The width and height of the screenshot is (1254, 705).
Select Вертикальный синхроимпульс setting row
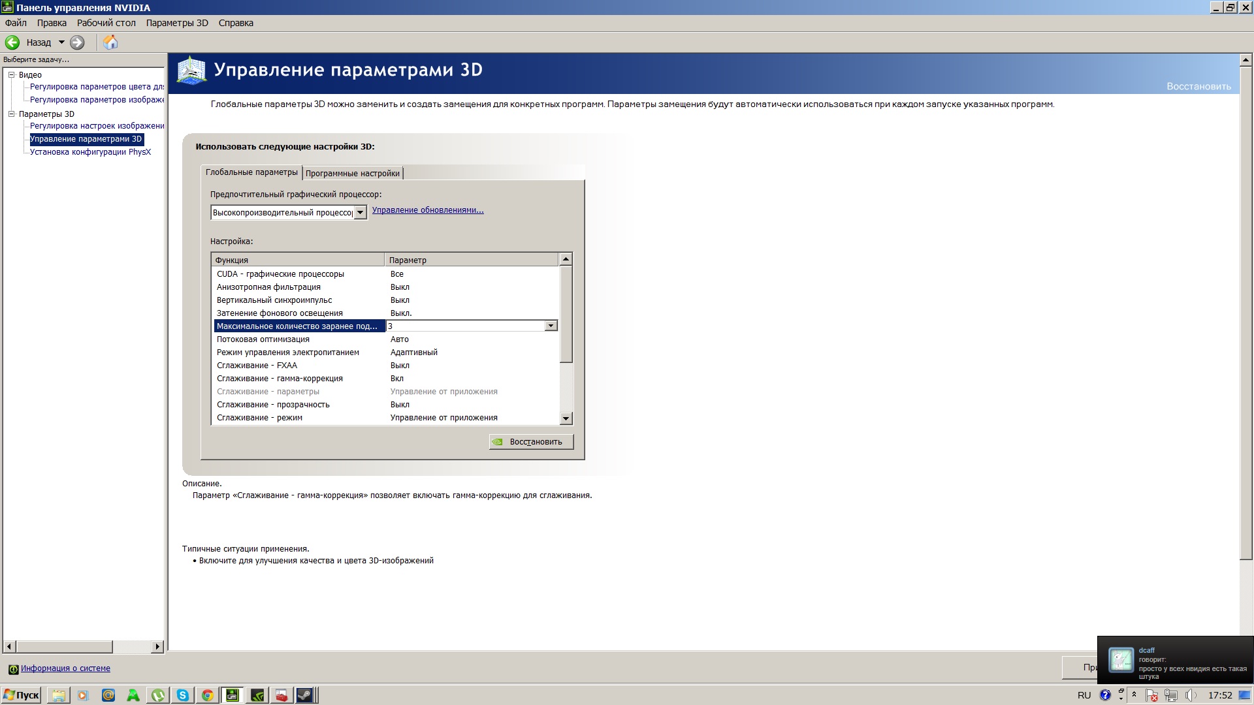(385, 300)
